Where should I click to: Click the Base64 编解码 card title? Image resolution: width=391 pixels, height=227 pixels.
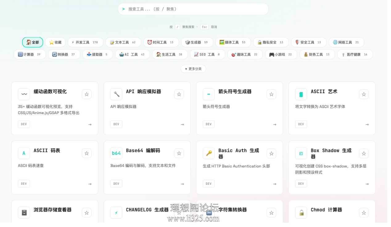tap(143, 151)
